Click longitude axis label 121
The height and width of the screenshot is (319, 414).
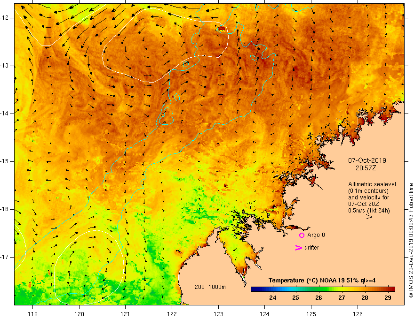125,314
